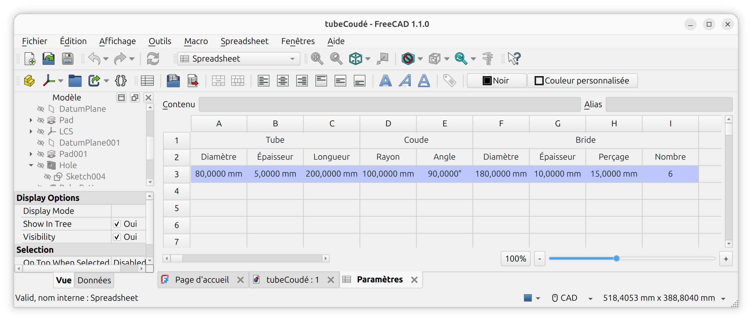
Task: Align cell text to top
Action: tap(321, 81)
